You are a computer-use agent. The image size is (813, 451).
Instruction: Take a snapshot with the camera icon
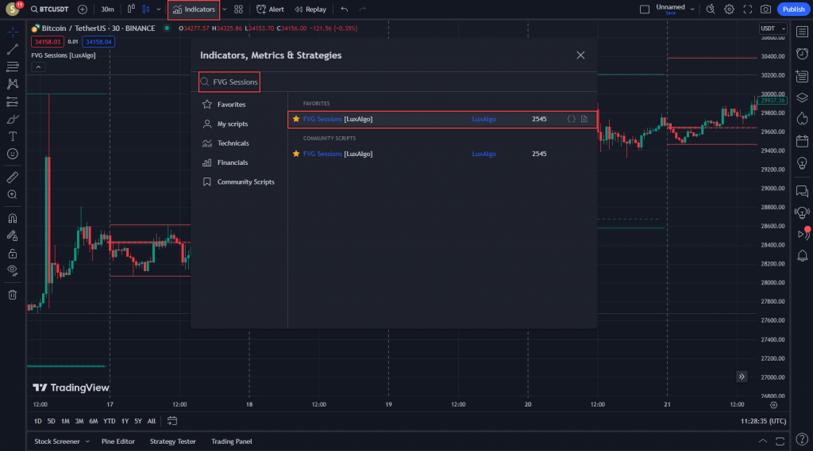pos(765,10)
